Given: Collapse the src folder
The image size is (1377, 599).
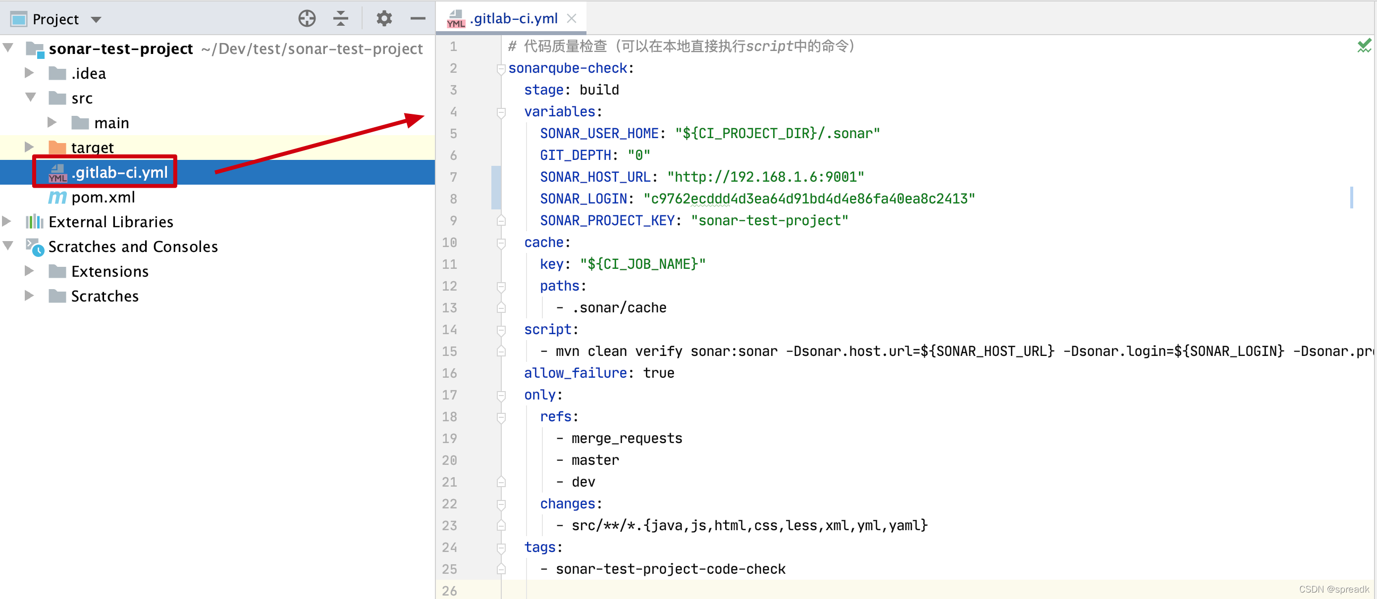Looking at the screenshot, I should pos(31,98).
